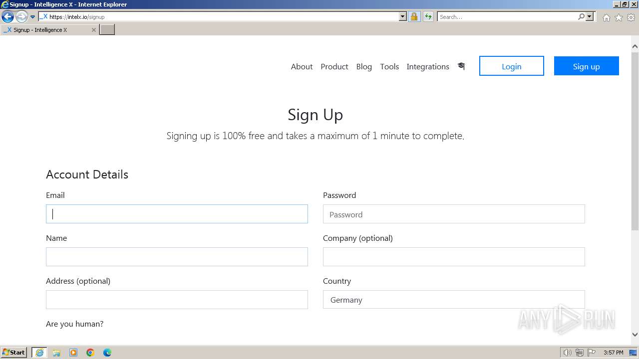Click the page scrollbar down arrow

[635, 335]
